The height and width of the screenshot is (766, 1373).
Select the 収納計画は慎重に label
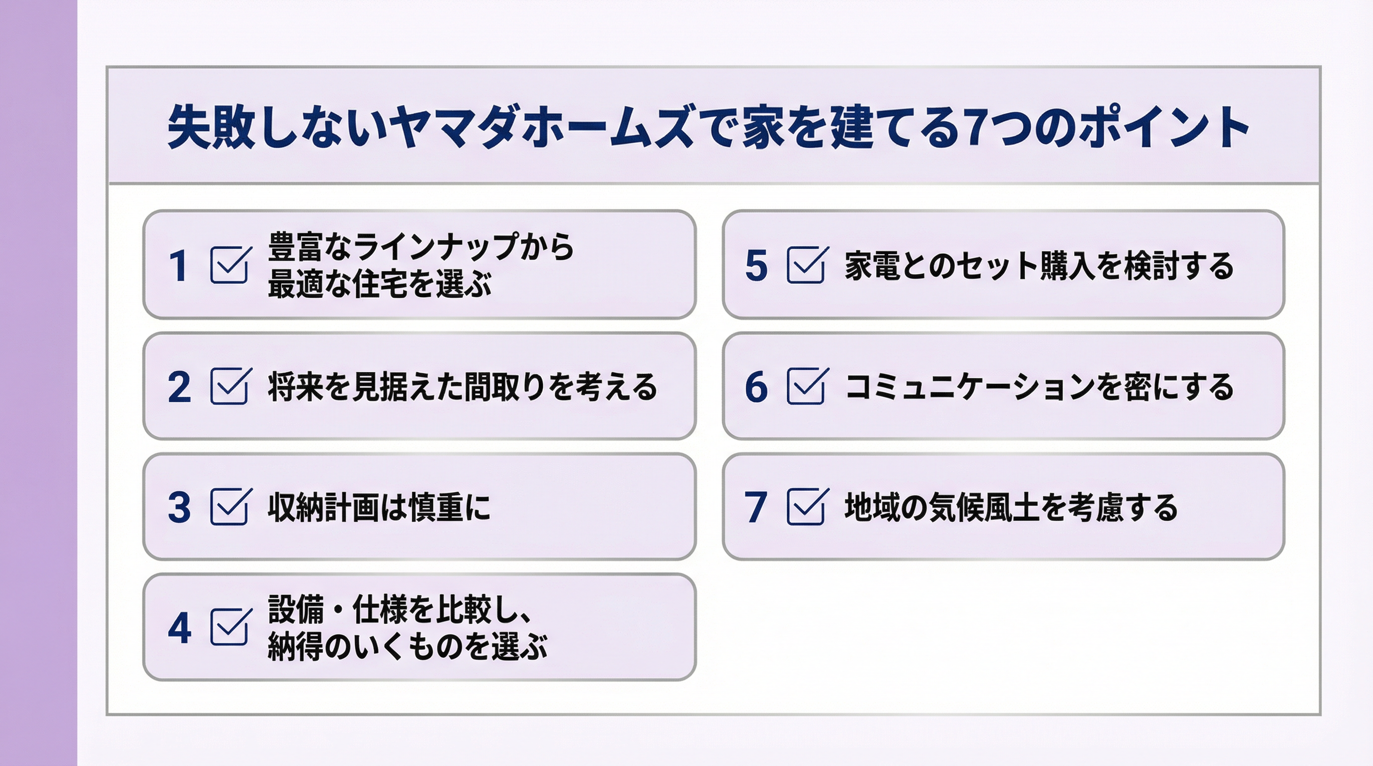point(379,508)
